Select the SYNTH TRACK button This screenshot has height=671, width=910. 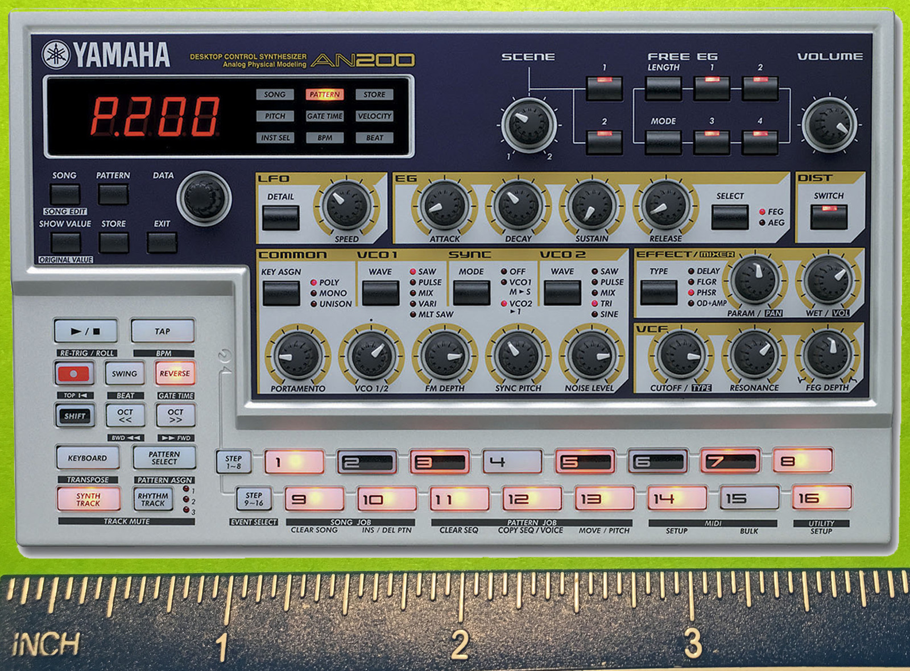point(88,499)
